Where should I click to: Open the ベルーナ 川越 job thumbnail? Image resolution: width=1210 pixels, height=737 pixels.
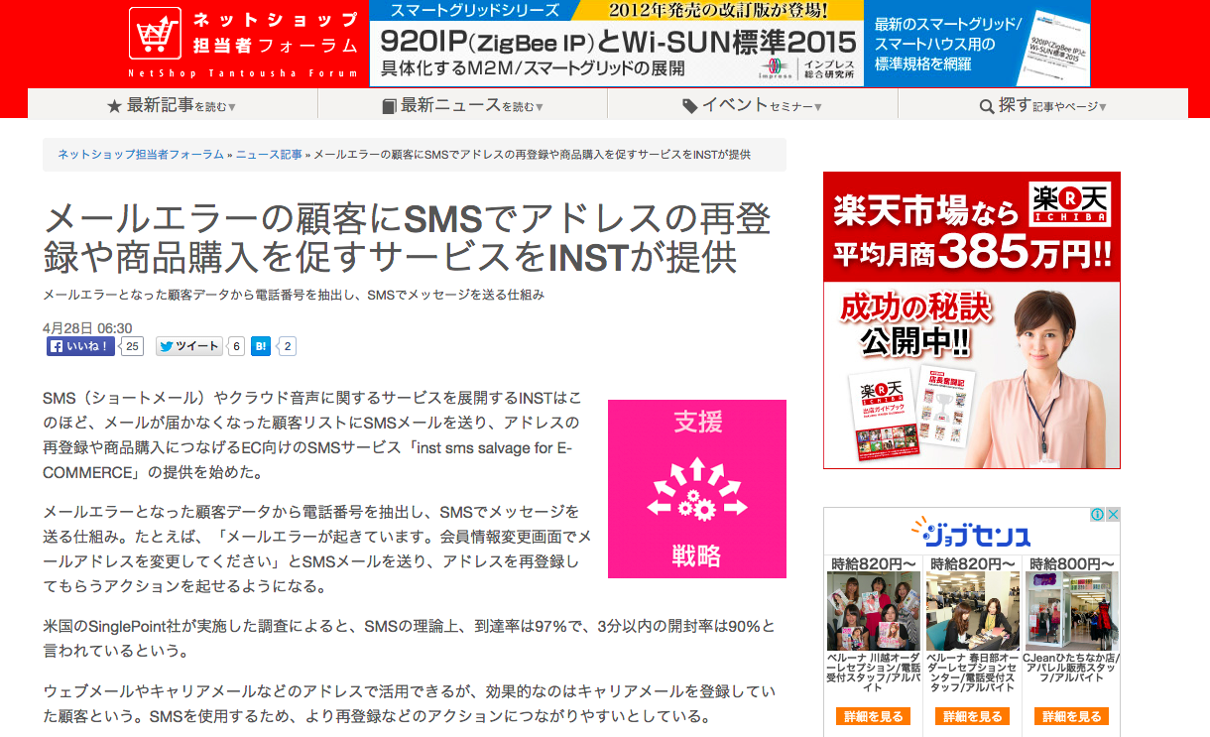tap(874, 611)
